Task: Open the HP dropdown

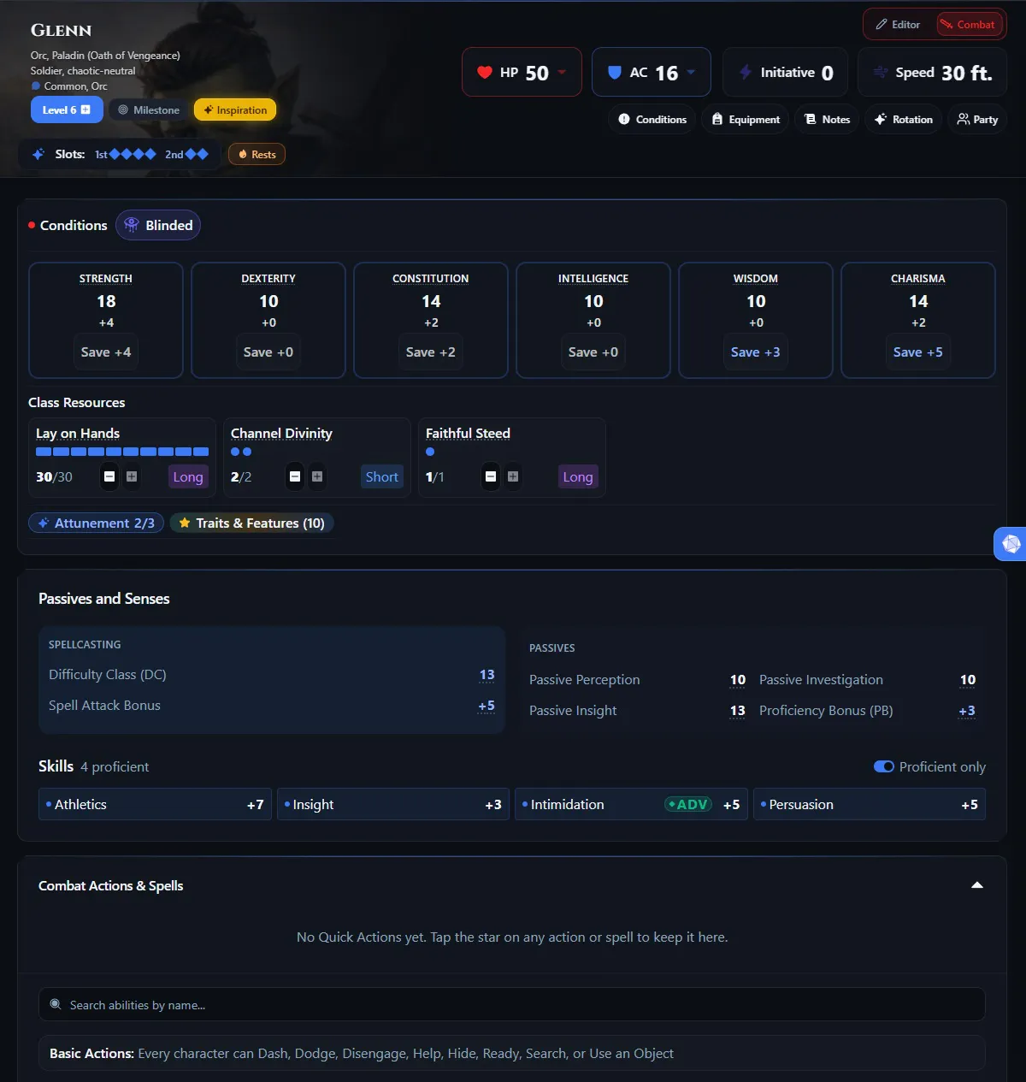Action: (x=522, y=73)
